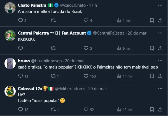Viewport: 168px width, 116px height.
Task: Retweet bruno's tweet about Palmeiras
Action: pyautogui.click(x=52, y=76)
